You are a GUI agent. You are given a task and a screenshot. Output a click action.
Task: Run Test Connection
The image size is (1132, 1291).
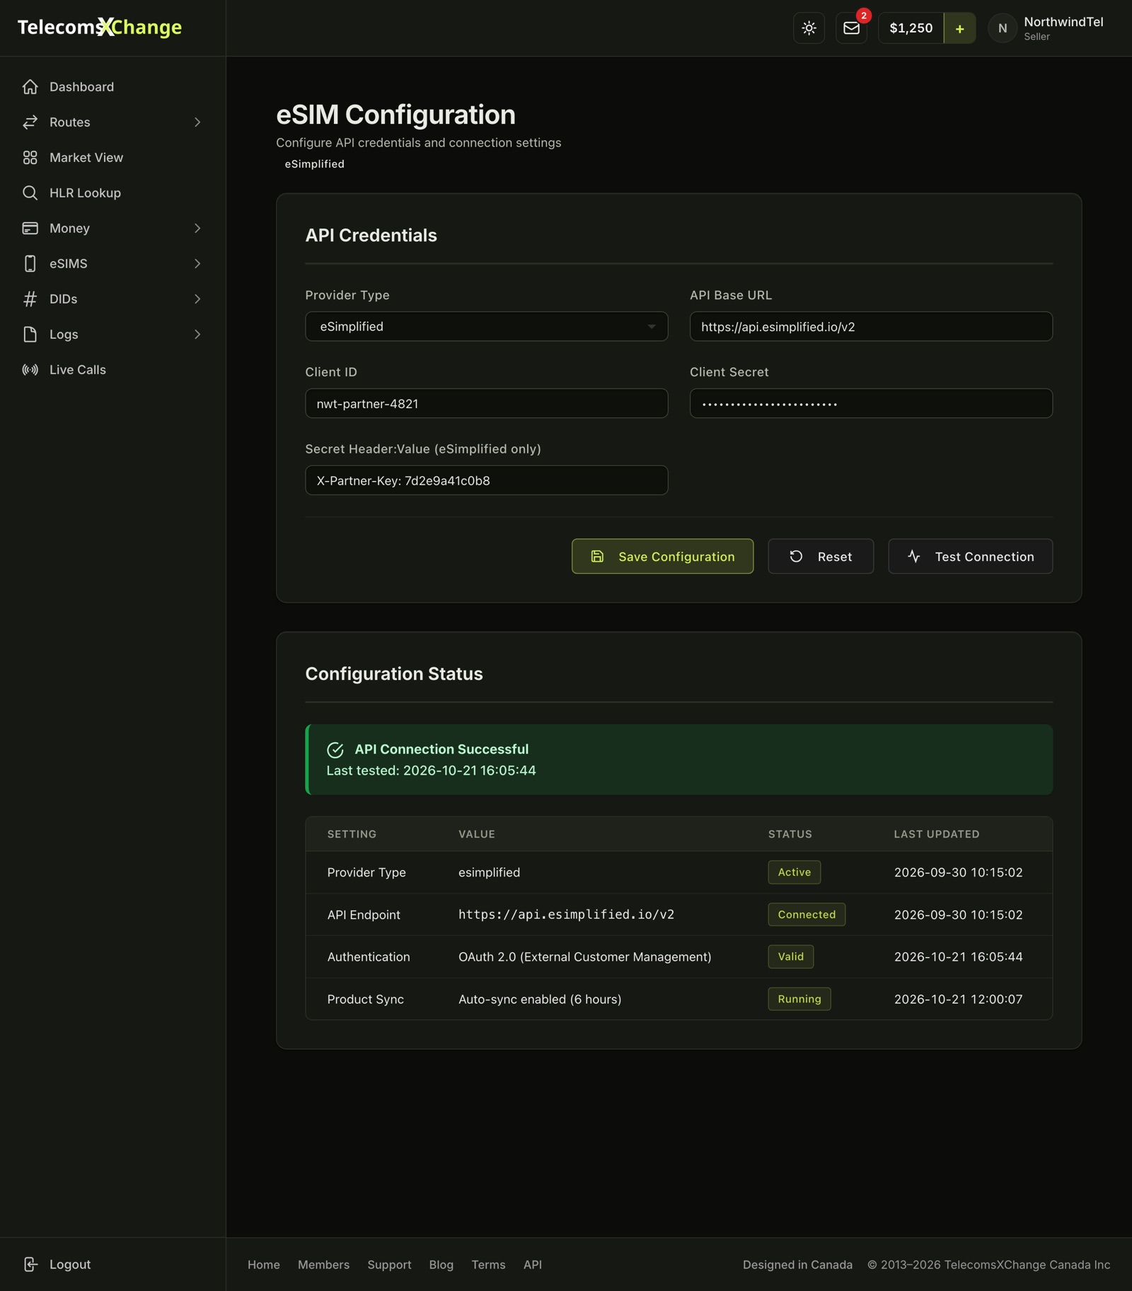970,556
